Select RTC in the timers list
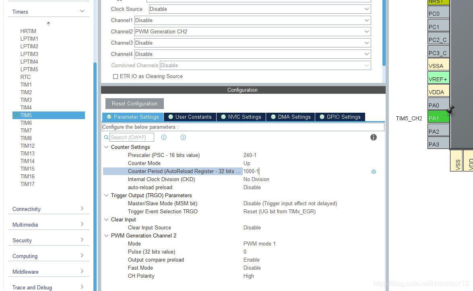473x291 pixels. pyautogui.click(x=25, y=77)
